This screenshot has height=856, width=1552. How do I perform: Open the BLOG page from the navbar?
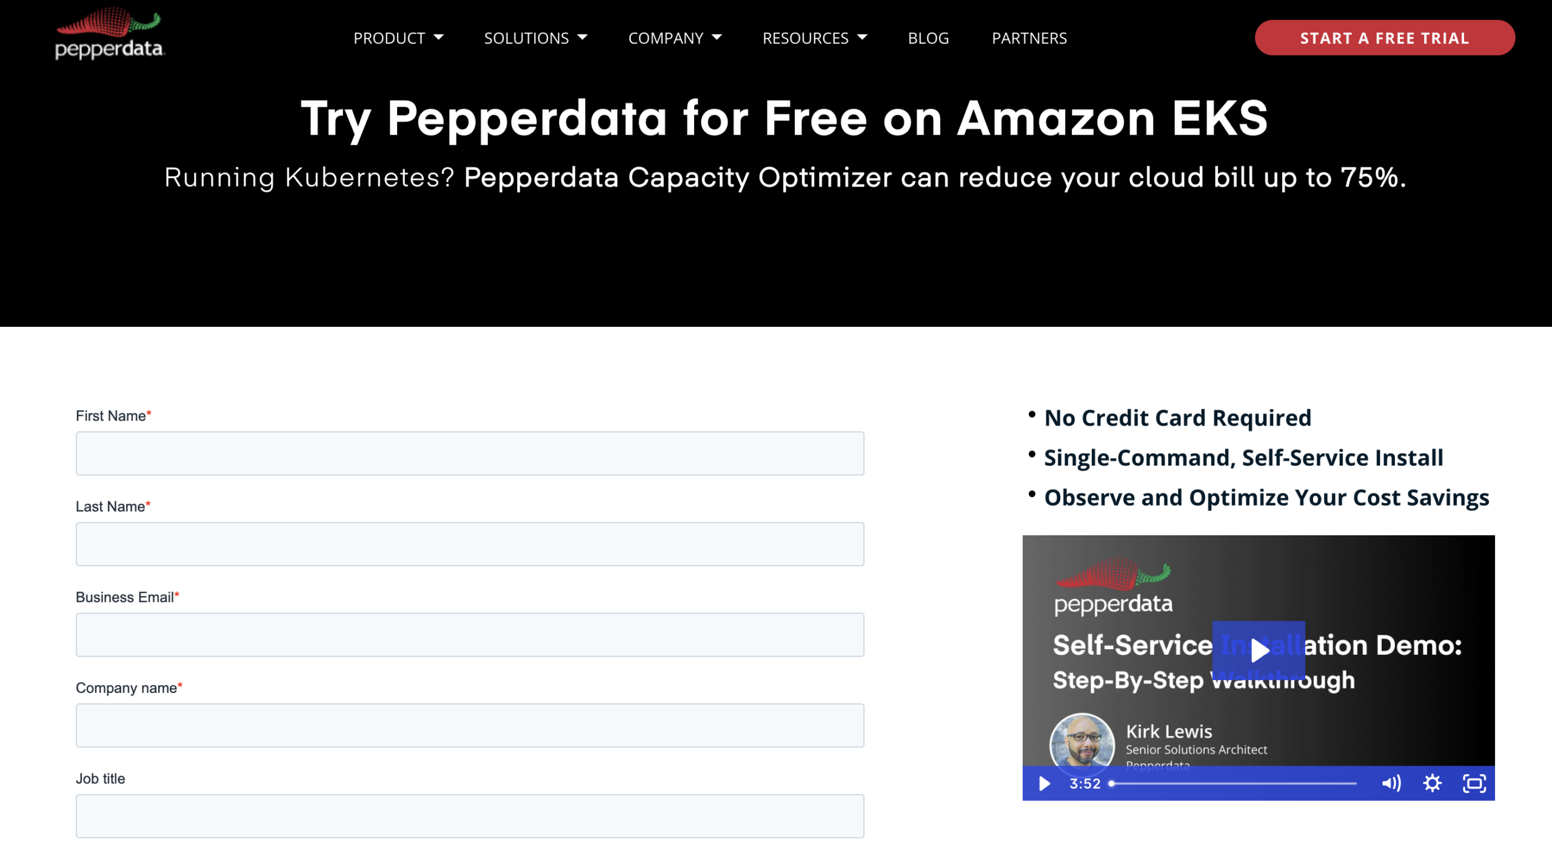[x=928, y=38]
